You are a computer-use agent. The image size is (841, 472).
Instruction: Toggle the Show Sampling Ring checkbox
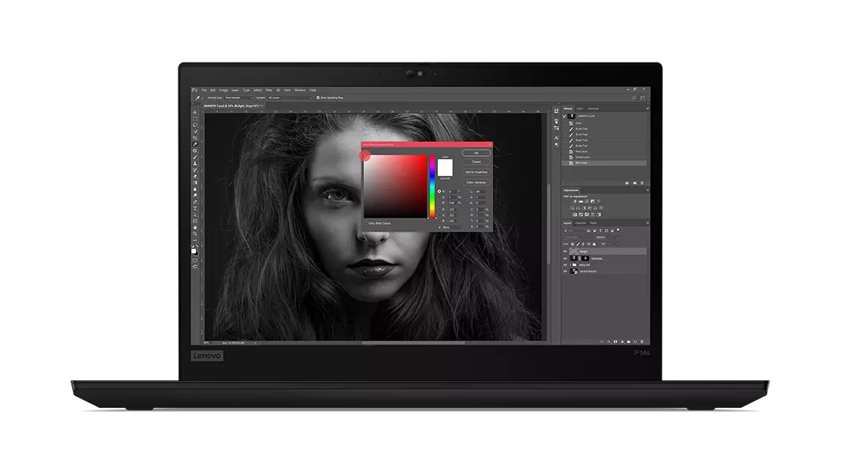tap(318, 97)
